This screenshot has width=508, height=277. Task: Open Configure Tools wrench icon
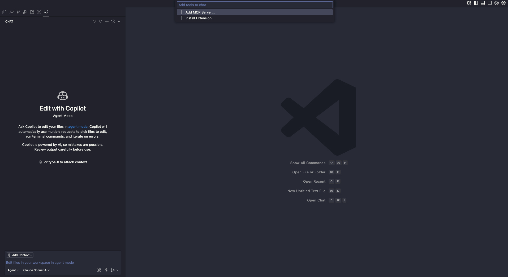[x=99, y=270]
